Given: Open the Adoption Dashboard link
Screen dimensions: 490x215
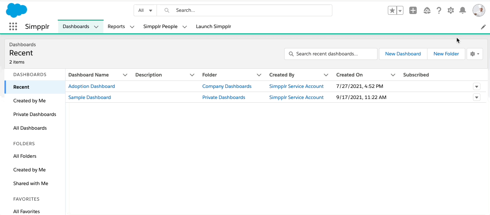Looking at the screenshot, I should (91, 86).
